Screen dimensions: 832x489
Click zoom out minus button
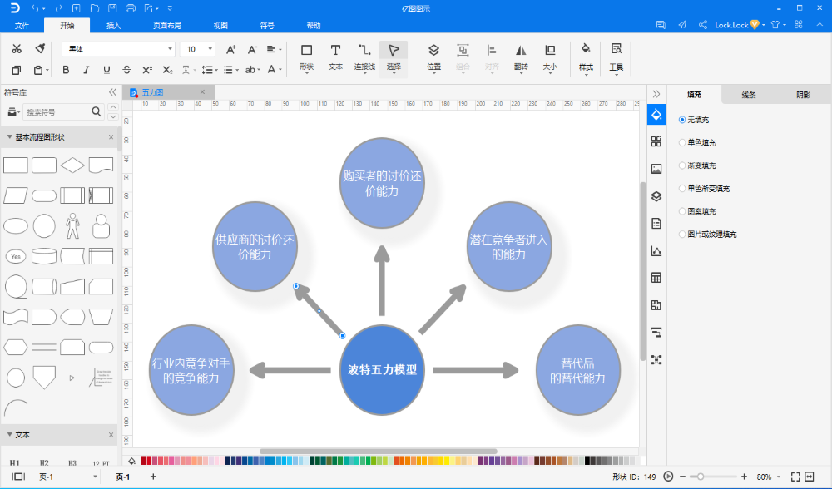click(683, 477)
